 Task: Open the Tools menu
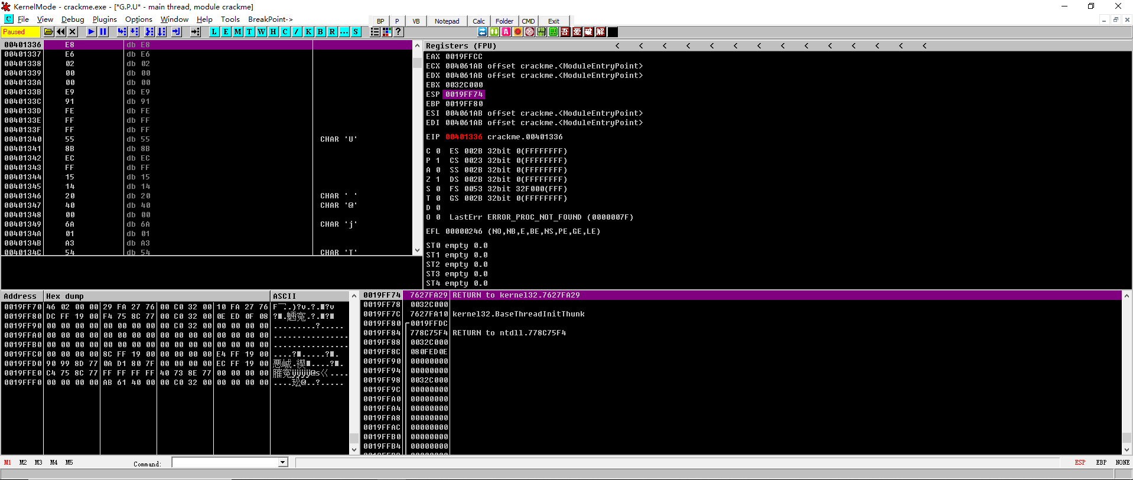click(230, 19)
